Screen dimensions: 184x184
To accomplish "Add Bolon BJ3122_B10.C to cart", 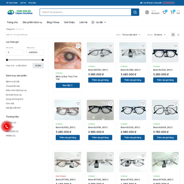I will tap(165, 80).
